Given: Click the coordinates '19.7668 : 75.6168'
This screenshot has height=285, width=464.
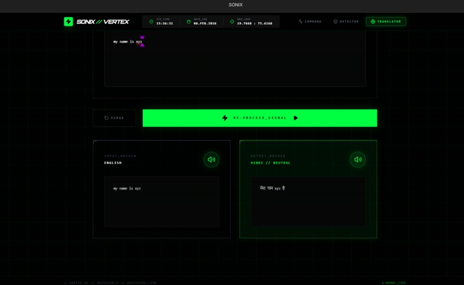Looking at the screenshot, I should pos(254,24).
